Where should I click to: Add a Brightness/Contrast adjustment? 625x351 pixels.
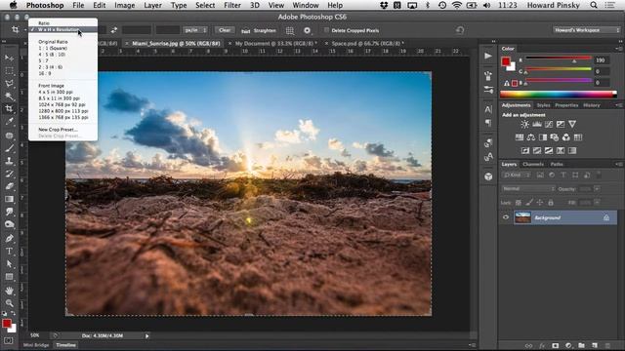coord(524,124)
